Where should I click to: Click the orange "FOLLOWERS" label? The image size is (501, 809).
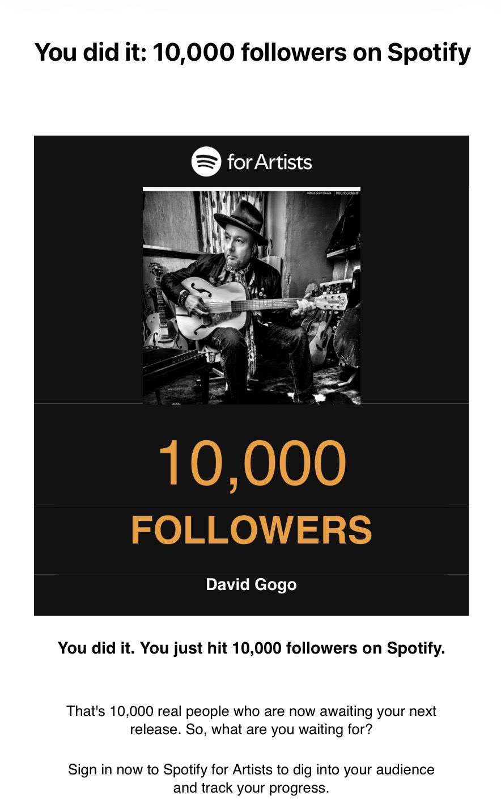(251, 530)
